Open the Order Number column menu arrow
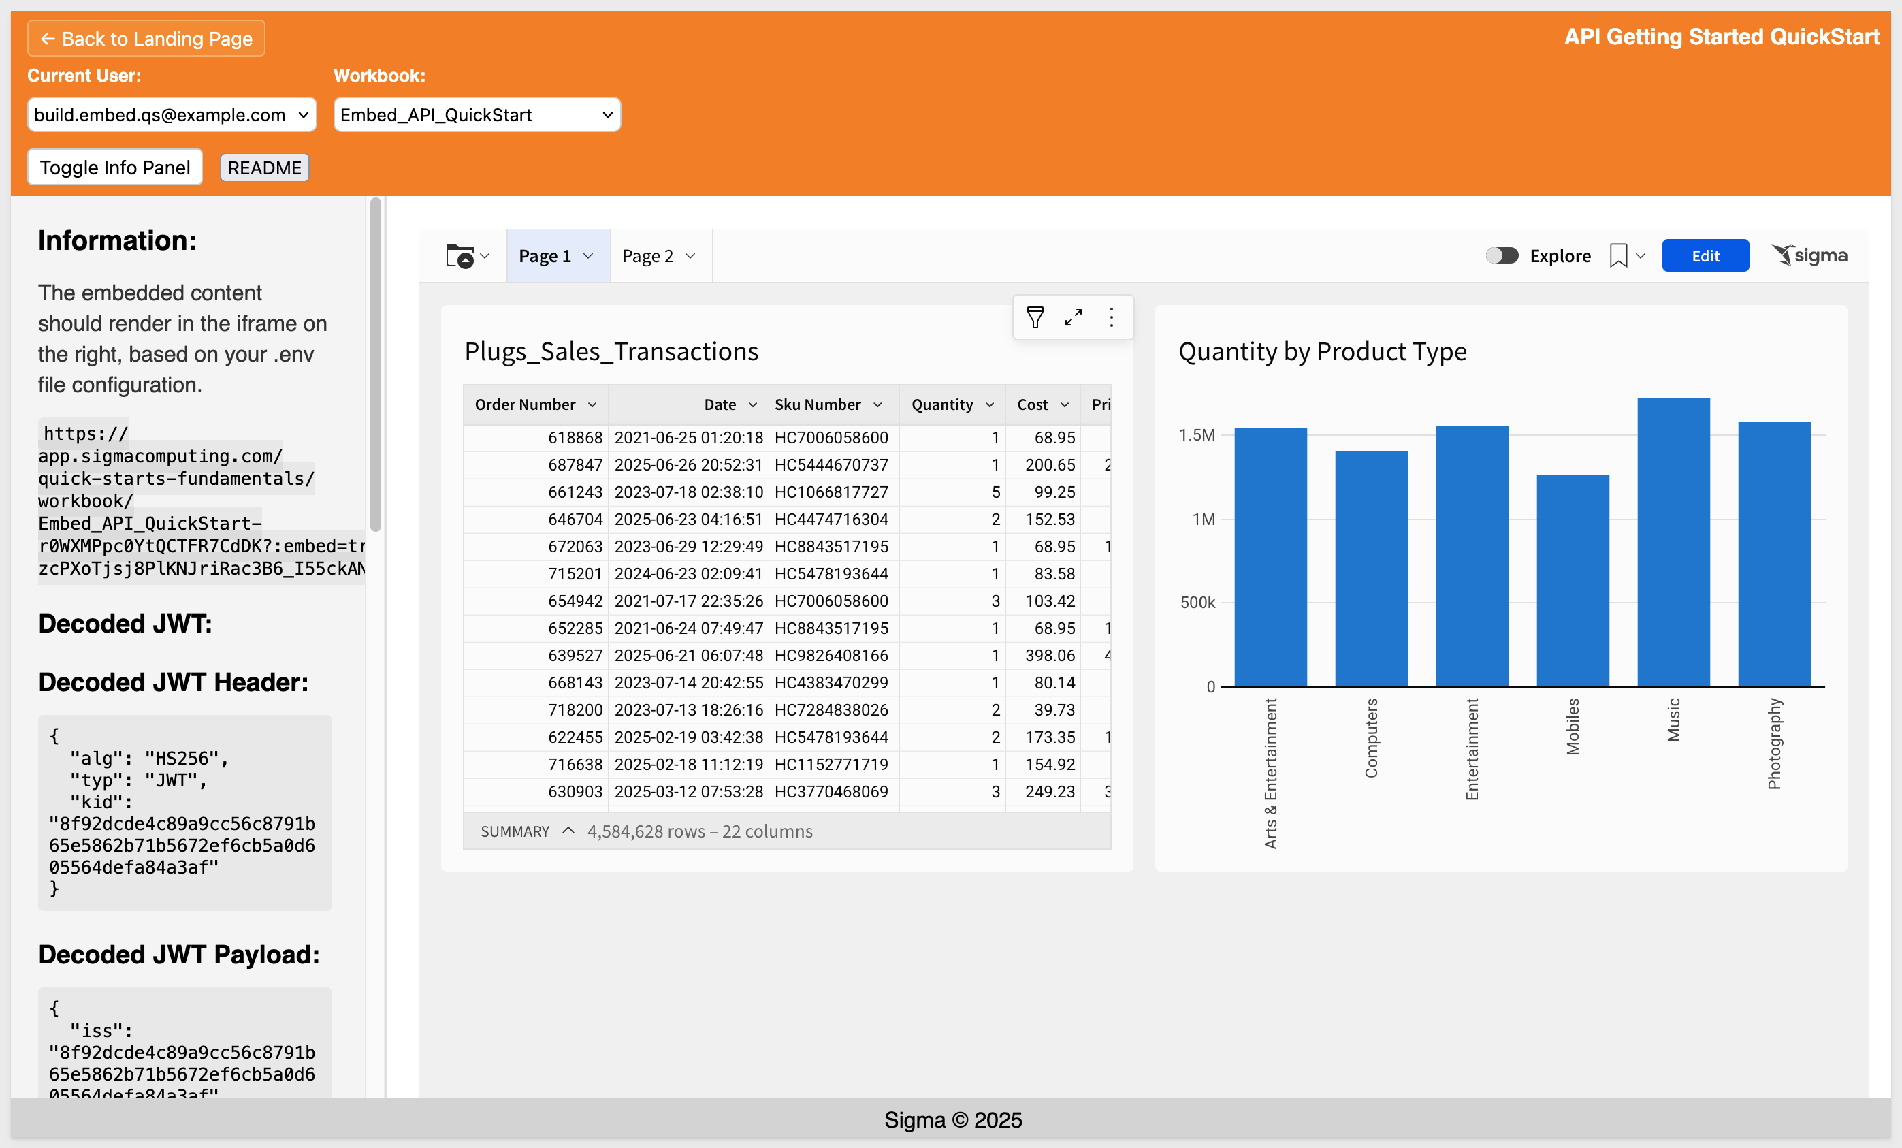This screenshot has height=1148, width=1902. pos(592,404)
